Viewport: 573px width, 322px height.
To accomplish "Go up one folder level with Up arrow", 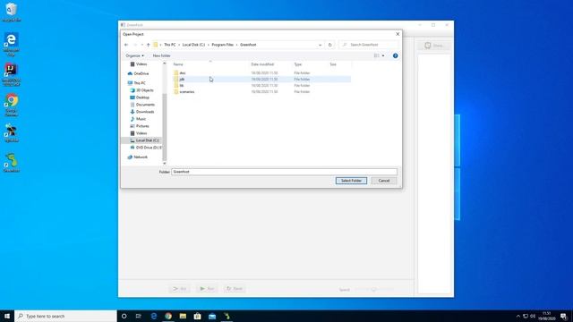I will pyautogui.click(x=149, y=45).
